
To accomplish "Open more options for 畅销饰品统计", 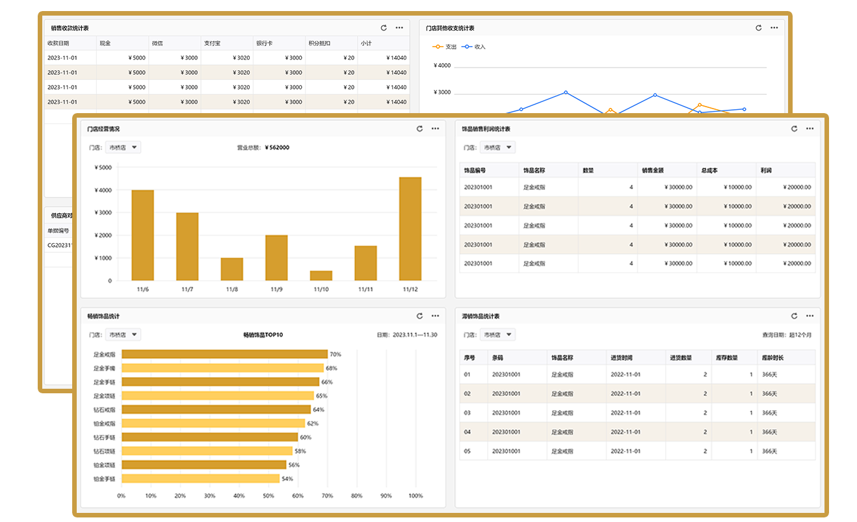I will pyautogui.click(x=436, y=316).
